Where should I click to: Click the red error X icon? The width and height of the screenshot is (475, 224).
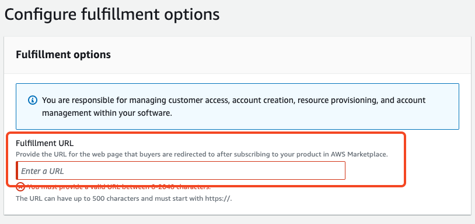pyautogui.click(x=20, y=187)
